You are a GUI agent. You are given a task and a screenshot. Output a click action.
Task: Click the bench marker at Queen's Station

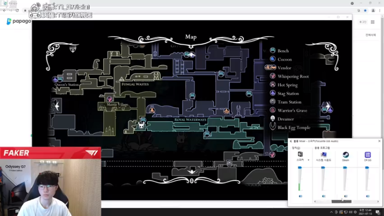click(x=60, y=79)
